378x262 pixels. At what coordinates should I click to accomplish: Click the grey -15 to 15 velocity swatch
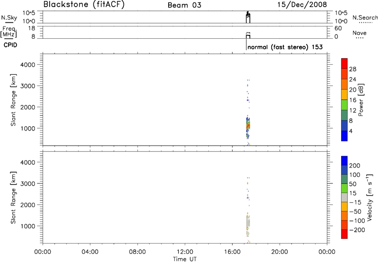click(344, 198)
